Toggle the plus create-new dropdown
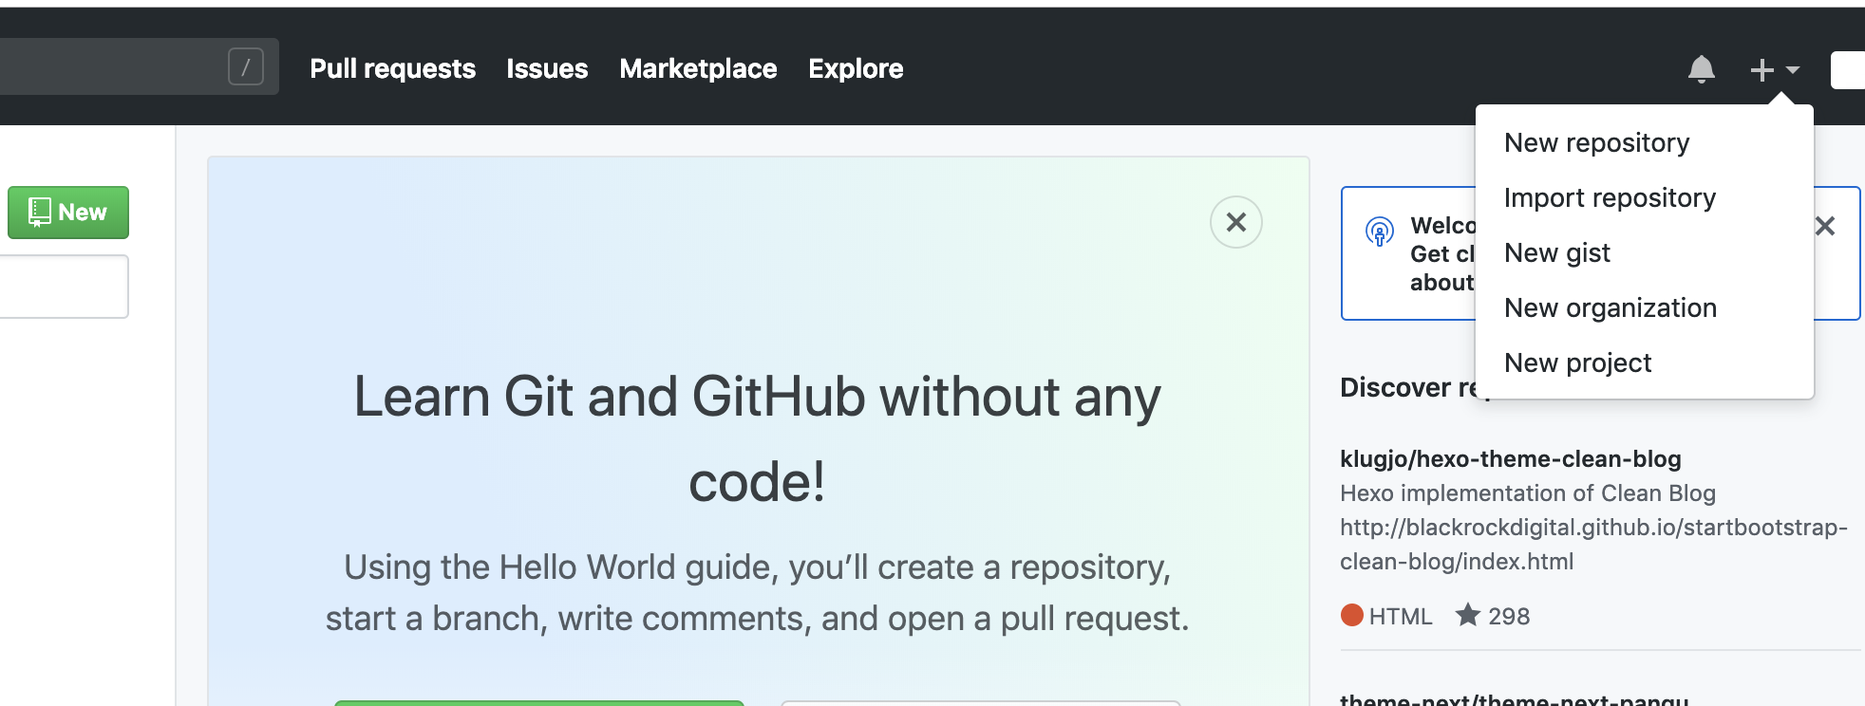Screen dimensions: 1865x706 [x=1775, y=70]
